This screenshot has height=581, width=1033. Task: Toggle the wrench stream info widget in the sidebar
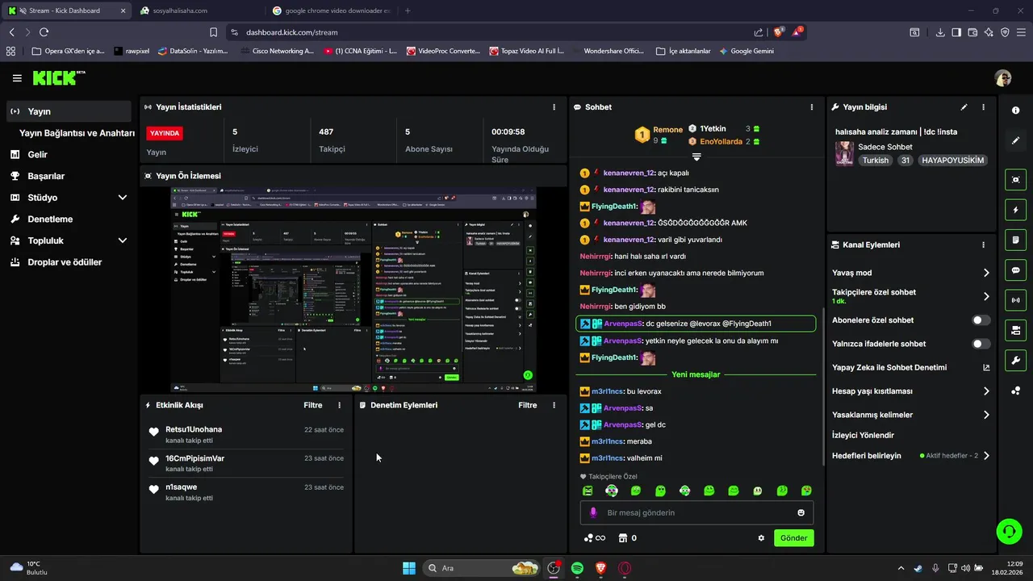pyautogui.click(x=1015, y=360)
